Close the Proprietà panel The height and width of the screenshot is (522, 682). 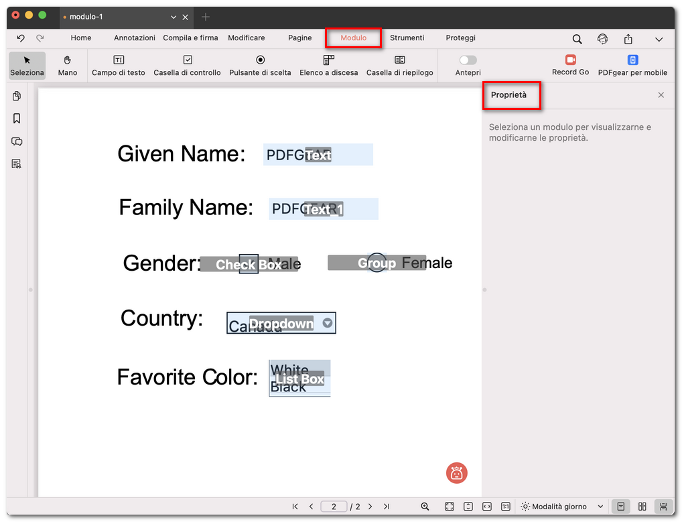[x=661, y=95]
